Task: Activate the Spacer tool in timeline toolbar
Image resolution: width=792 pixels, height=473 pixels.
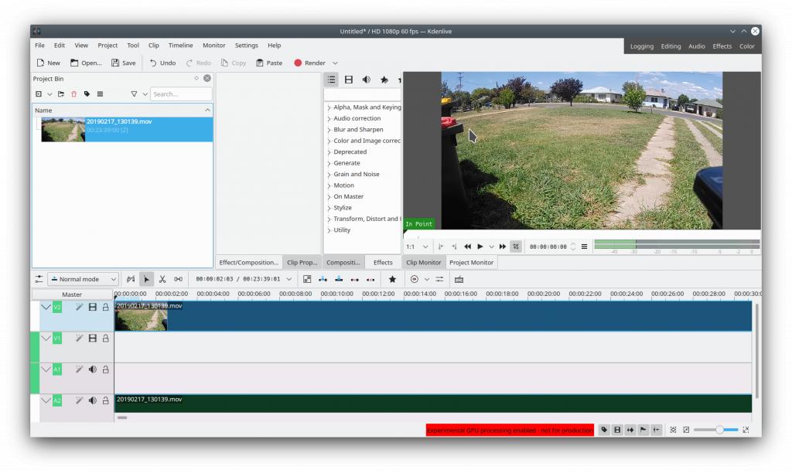Action: click(179, 279)
